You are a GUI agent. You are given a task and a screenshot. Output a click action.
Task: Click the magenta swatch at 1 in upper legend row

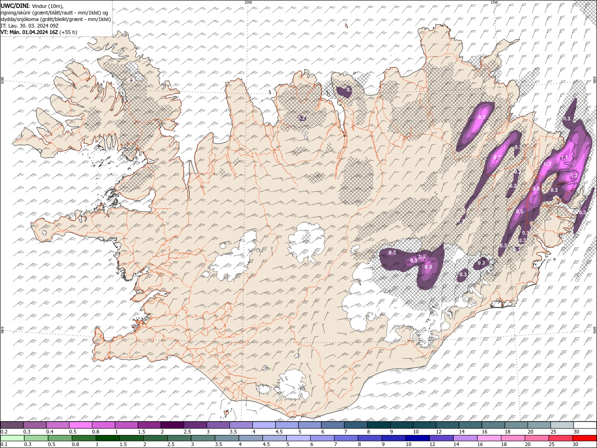(x=126, y=425)
